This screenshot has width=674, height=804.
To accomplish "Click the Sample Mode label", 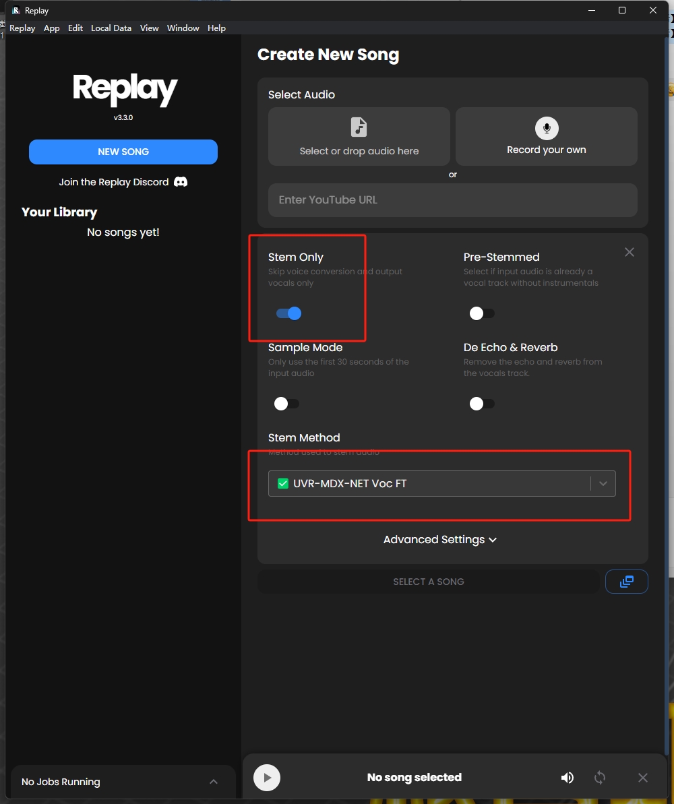I will [x=305, y=347].
